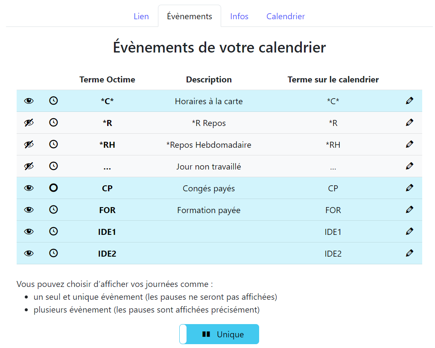Image resolution: width=435 pixels, height=348 pixels.
Task: Show the Jour non travaillé event
Action: (x=29, y=166)
